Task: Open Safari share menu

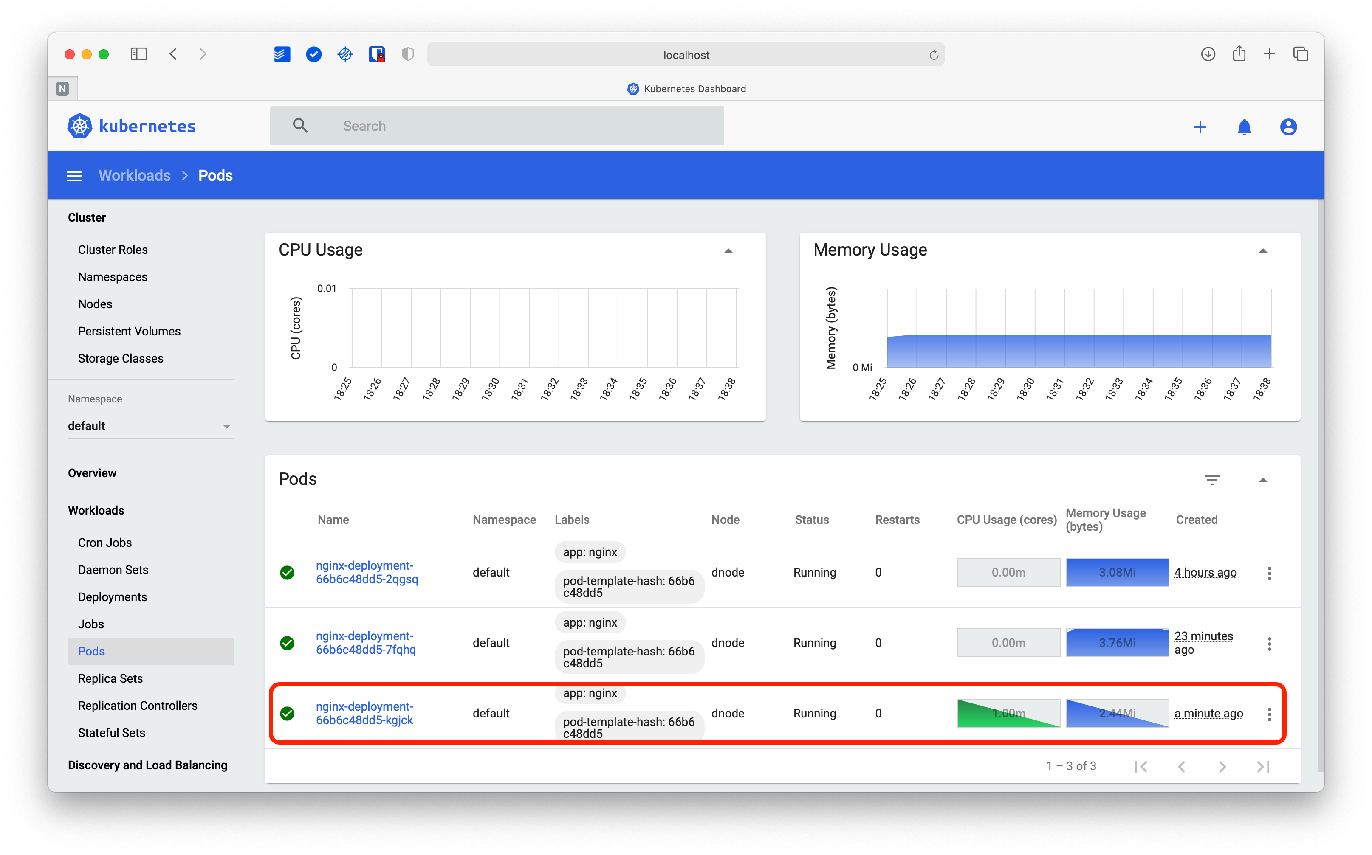Action: 1239,54
